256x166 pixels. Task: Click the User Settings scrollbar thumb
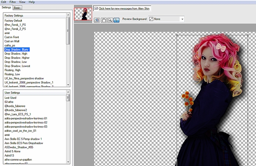[68, 98]
